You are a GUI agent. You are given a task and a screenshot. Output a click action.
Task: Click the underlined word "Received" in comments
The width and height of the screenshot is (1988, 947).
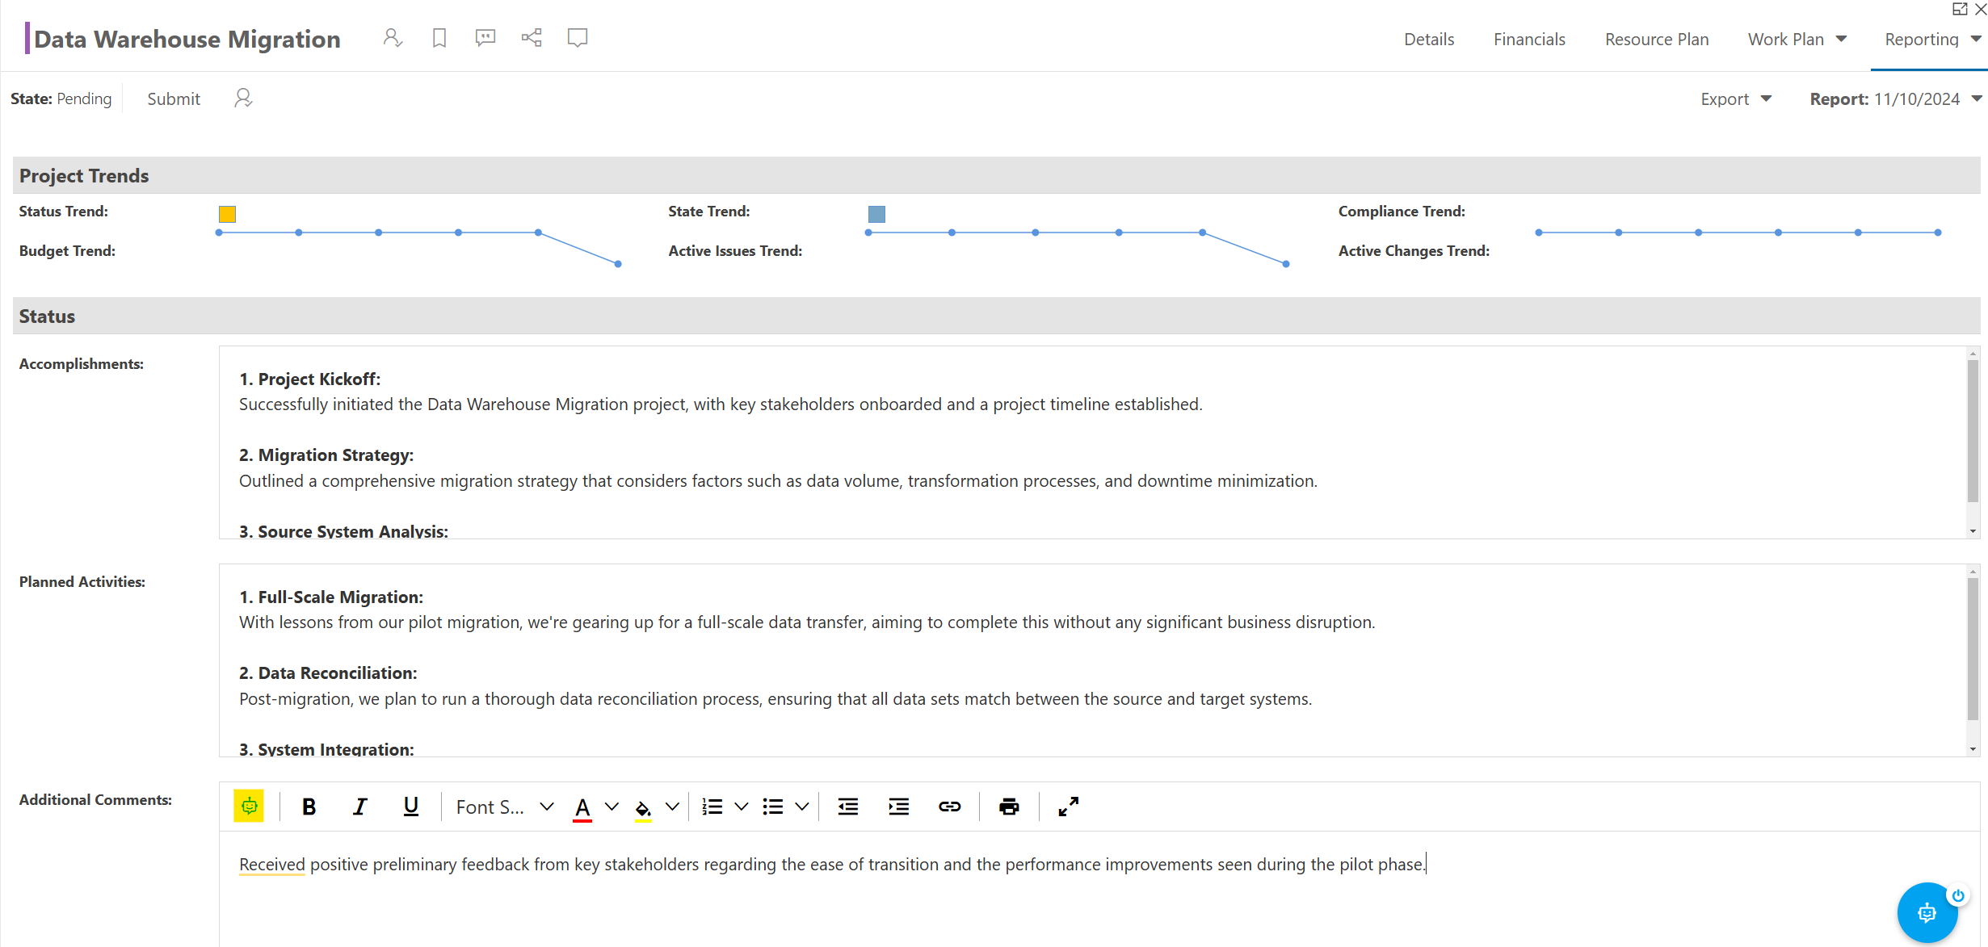click(271, 864)
